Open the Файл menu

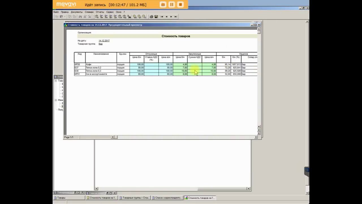[x=56, y=12]
